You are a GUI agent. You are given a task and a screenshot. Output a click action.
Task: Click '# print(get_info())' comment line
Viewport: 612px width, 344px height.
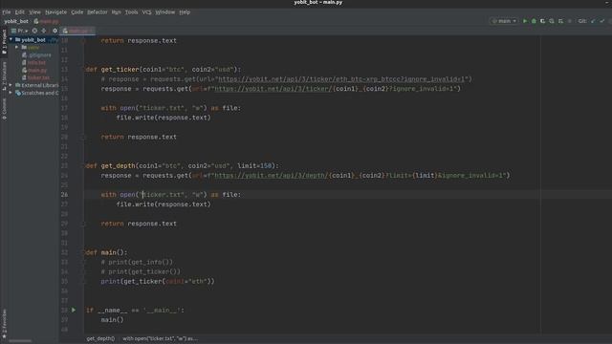[x=137, y=262]
